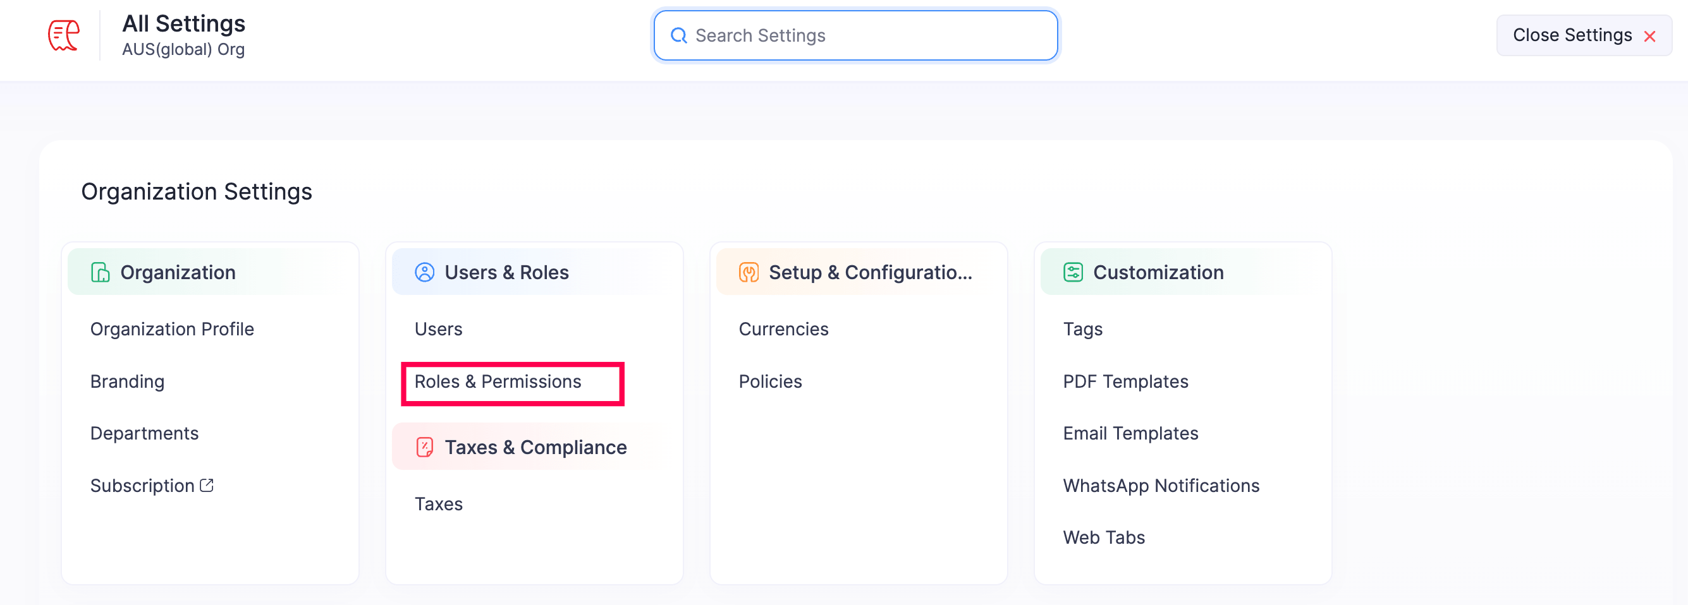The height and width of the screenshot is (605, 1688).
Task: Go to Departments settings
Action: 144,433
